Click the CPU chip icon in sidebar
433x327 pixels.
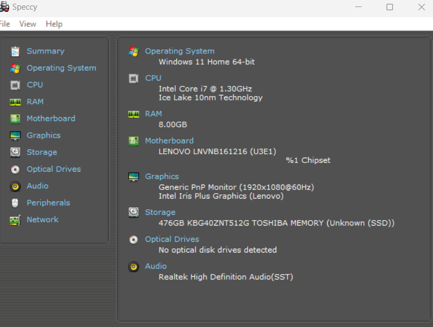coord(15,85)
